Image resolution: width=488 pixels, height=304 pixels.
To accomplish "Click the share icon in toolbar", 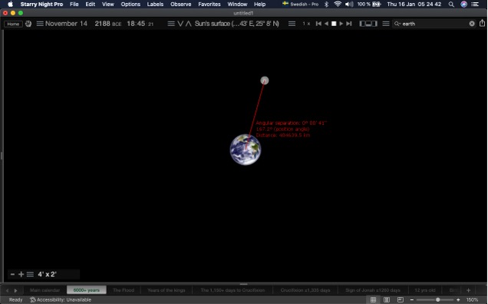I will coord(482,23).
